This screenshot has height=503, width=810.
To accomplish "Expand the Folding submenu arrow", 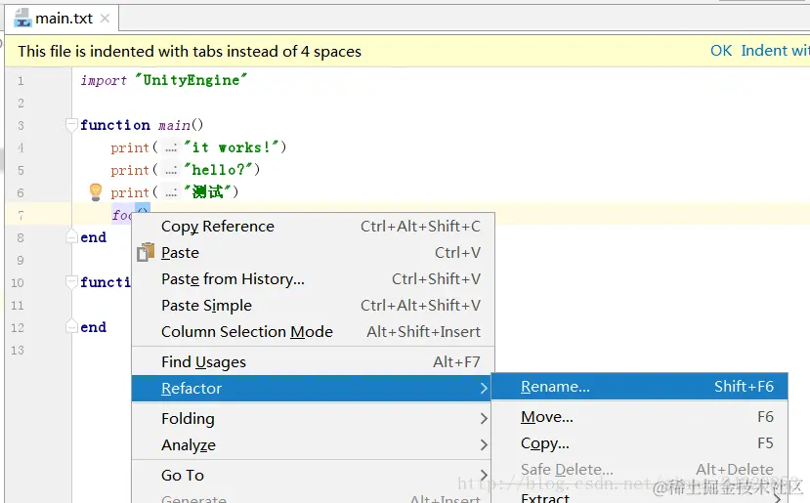I will pyautogui.click(x=484, y=419).
